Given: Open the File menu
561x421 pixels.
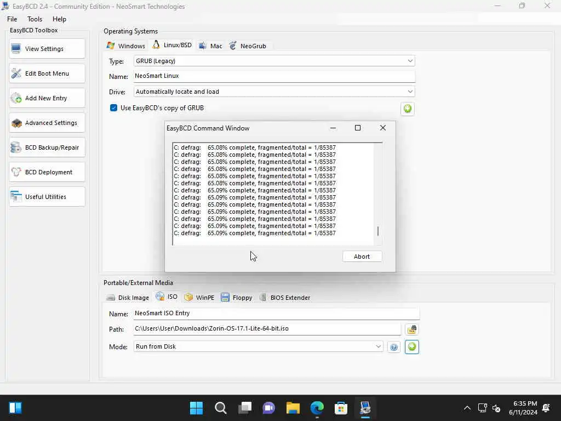Looking at the screenshot, I should (12, 19).
